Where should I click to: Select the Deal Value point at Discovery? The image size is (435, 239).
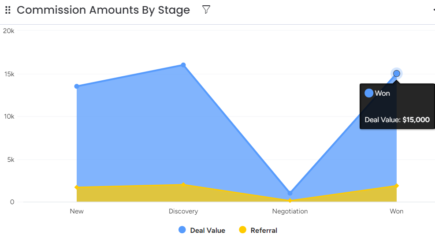tap(183, 65)
